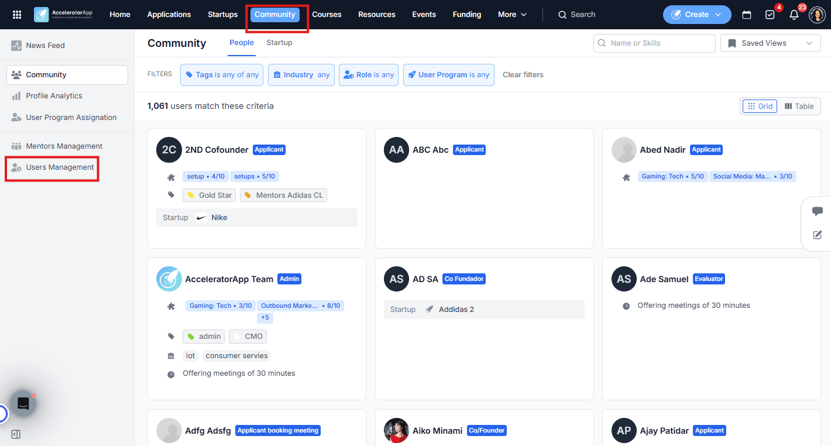Open the tasks checklist icon with badge 4
831x446 pixels.
(770, 15)
